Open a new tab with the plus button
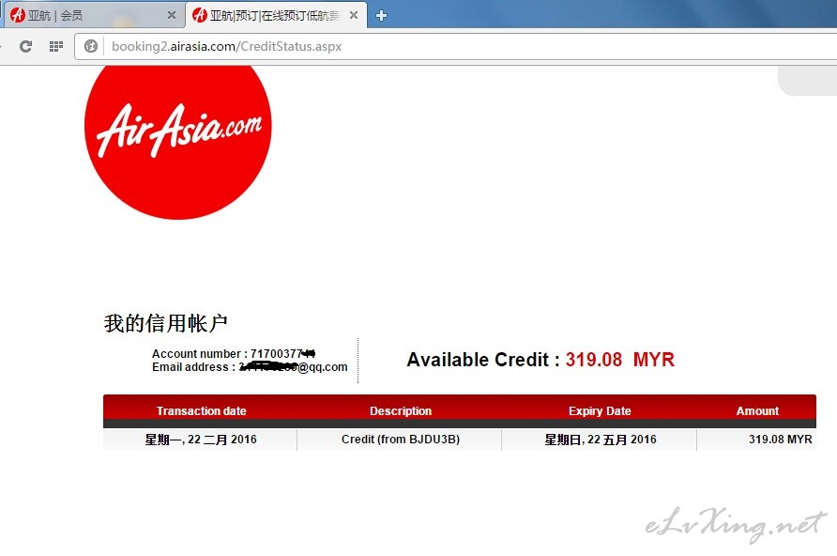This screenshot has height=556, width=837. [x=381, y=15]
